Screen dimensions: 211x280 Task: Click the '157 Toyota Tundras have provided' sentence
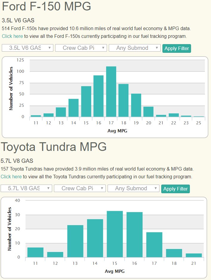coord(97,169)
